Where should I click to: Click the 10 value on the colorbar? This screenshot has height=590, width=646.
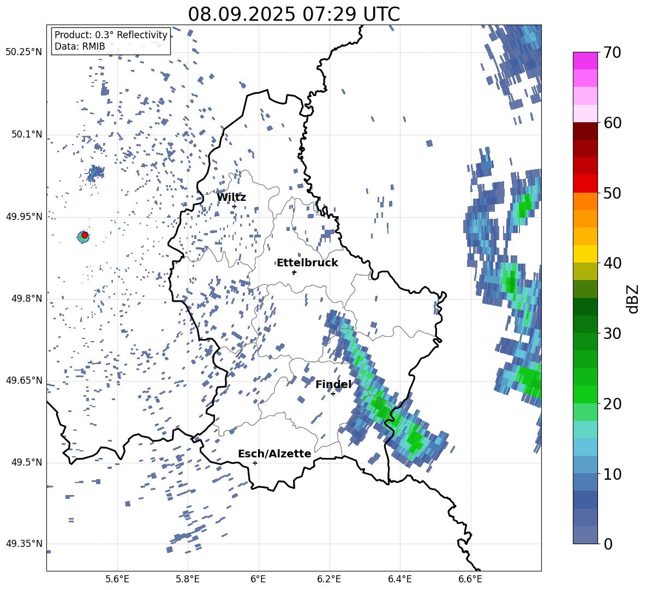[612, 474]
